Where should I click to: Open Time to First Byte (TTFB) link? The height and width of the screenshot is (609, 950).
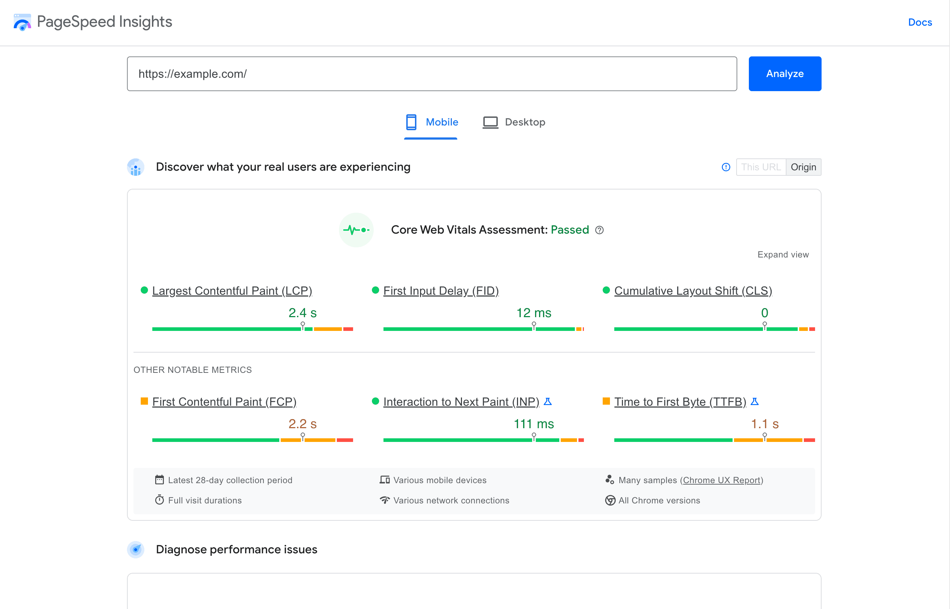pos(680,402)
